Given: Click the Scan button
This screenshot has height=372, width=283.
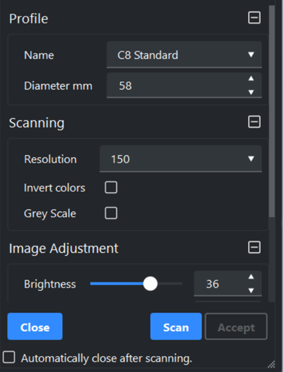Looking at the screenshot, I should (176, 327).
